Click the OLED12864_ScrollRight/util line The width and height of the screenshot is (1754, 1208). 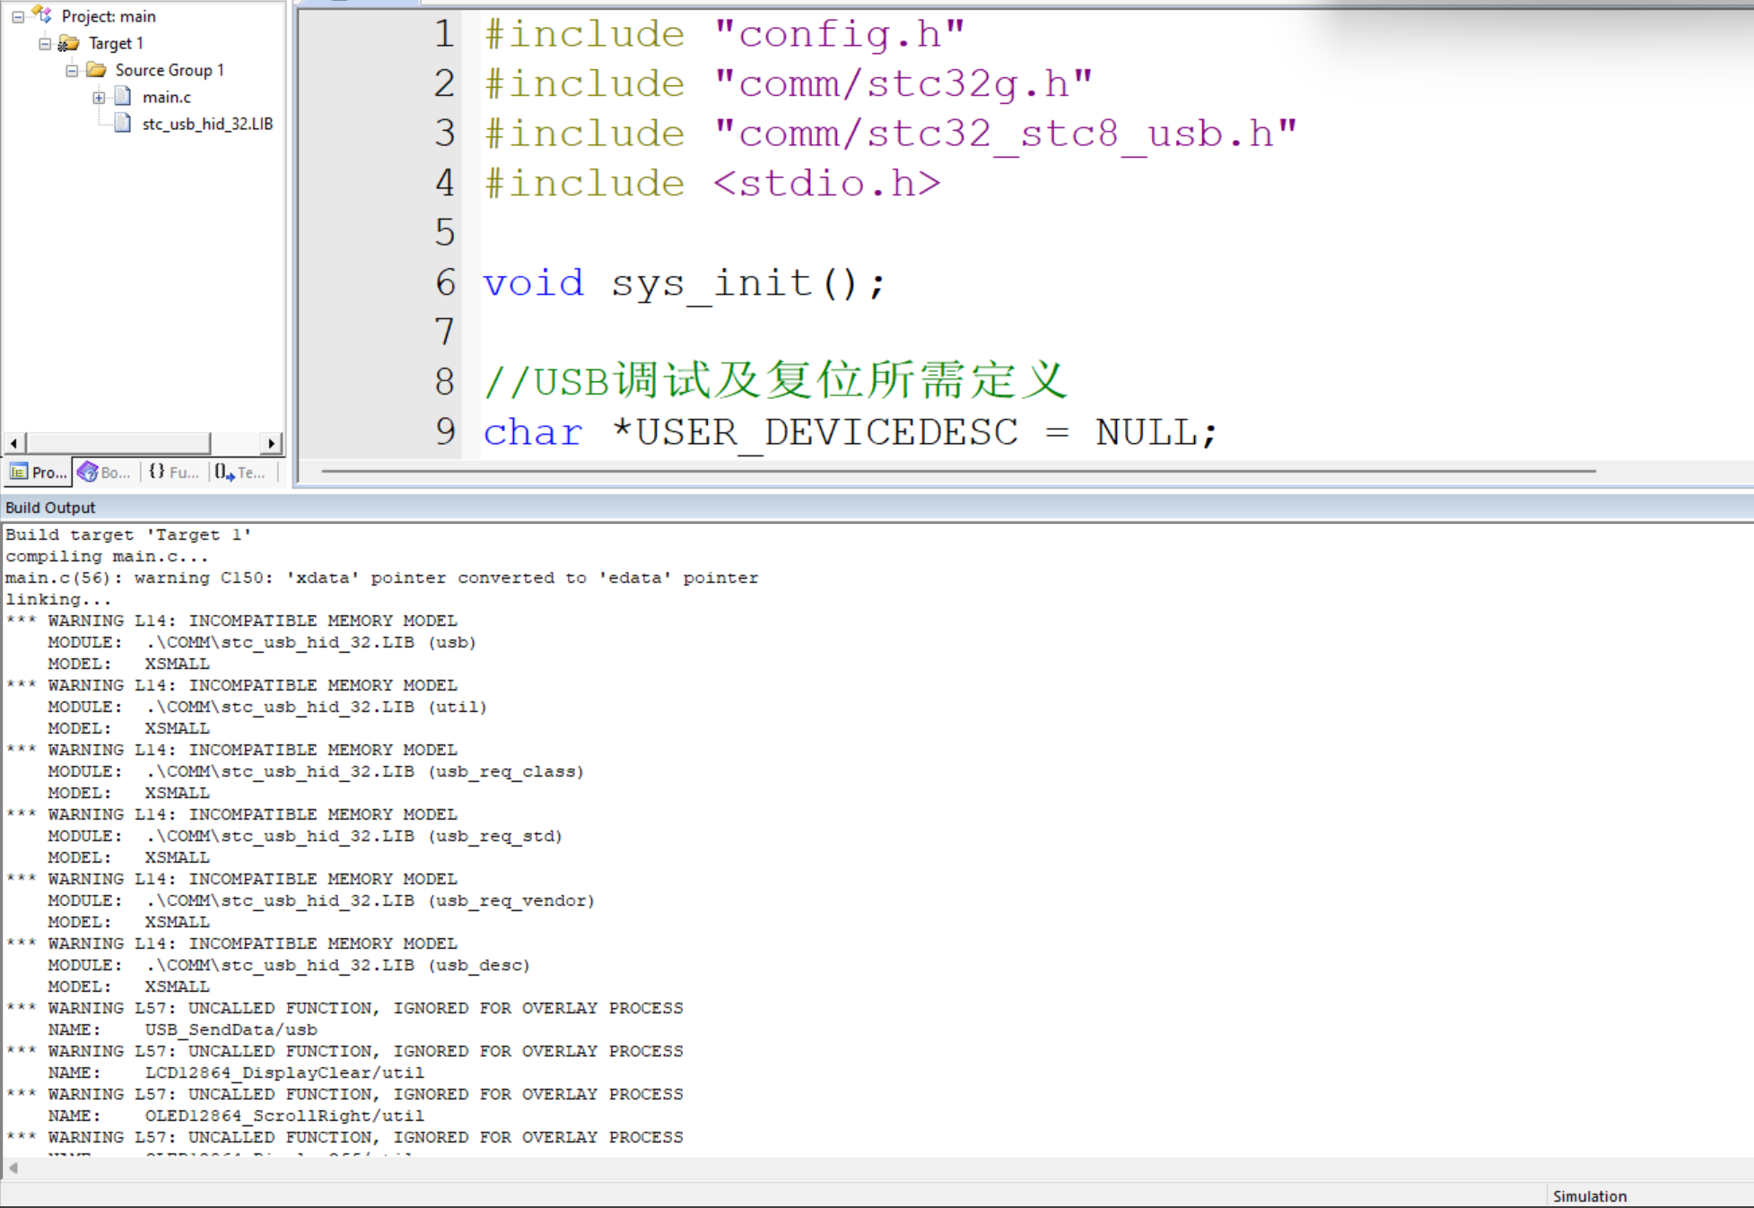[x=236, y=1117]
